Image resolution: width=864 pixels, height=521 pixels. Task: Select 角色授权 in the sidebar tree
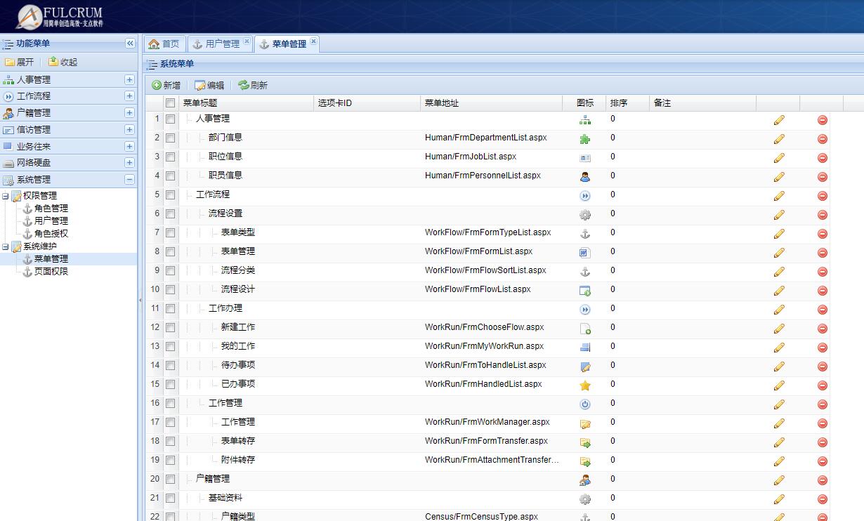(49, 233)
